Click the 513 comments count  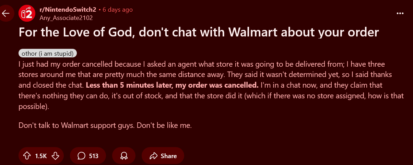tap(94, 156)
